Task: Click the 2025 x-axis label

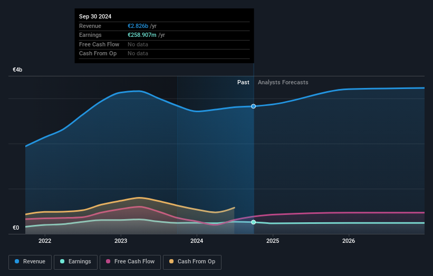Action: [x=273, y=241]
